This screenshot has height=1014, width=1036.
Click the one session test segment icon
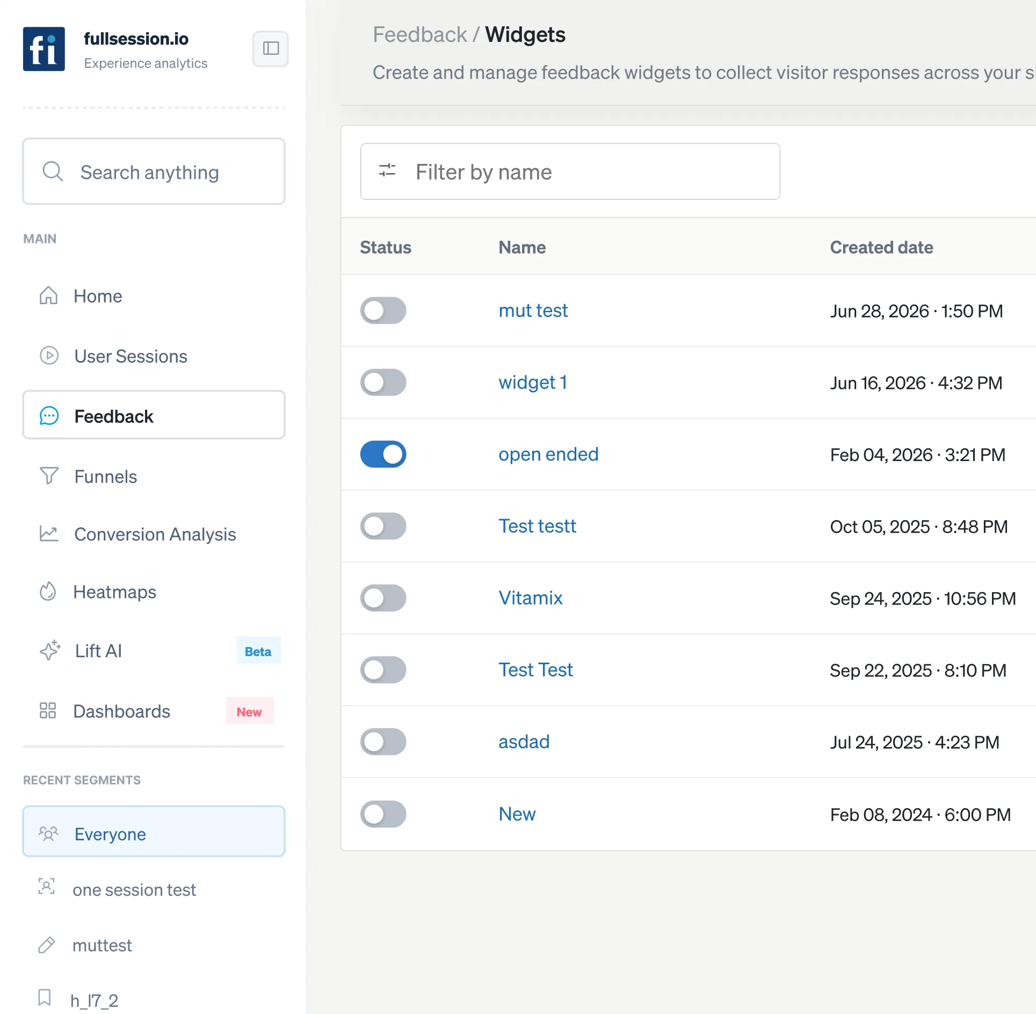pos(46,886)
